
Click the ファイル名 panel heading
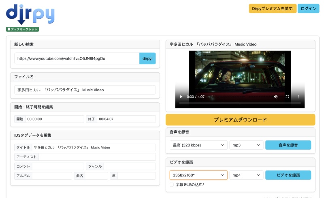click(24, 77)
